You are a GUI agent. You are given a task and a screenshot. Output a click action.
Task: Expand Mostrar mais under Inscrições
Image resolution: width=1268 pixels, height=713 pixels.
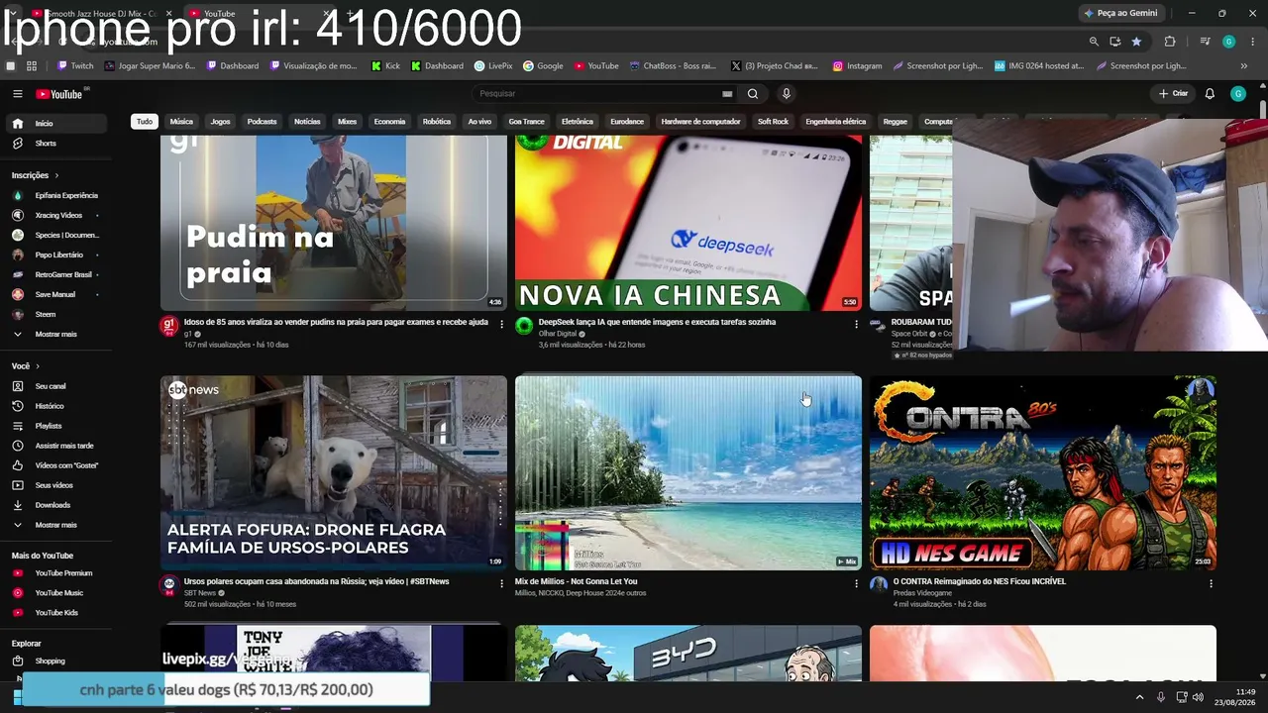coord(54,334)
